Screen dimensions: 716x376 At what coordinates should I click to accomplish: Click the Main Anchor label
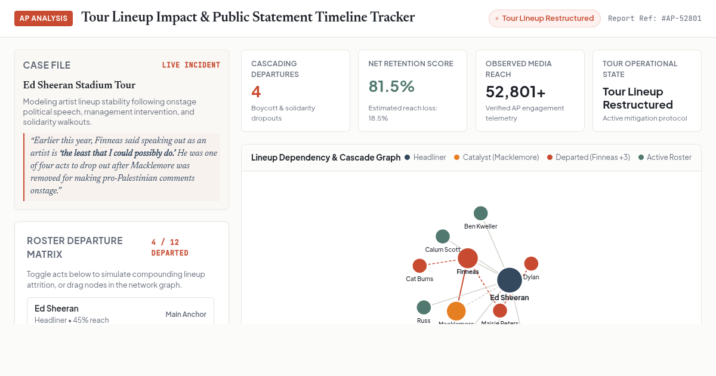tap(186, 315)
